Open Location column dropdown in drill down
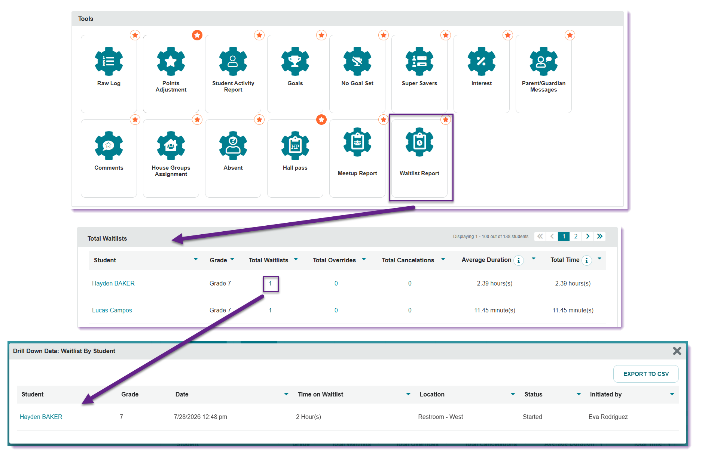The image size is (702, 460). coord(513,394)
